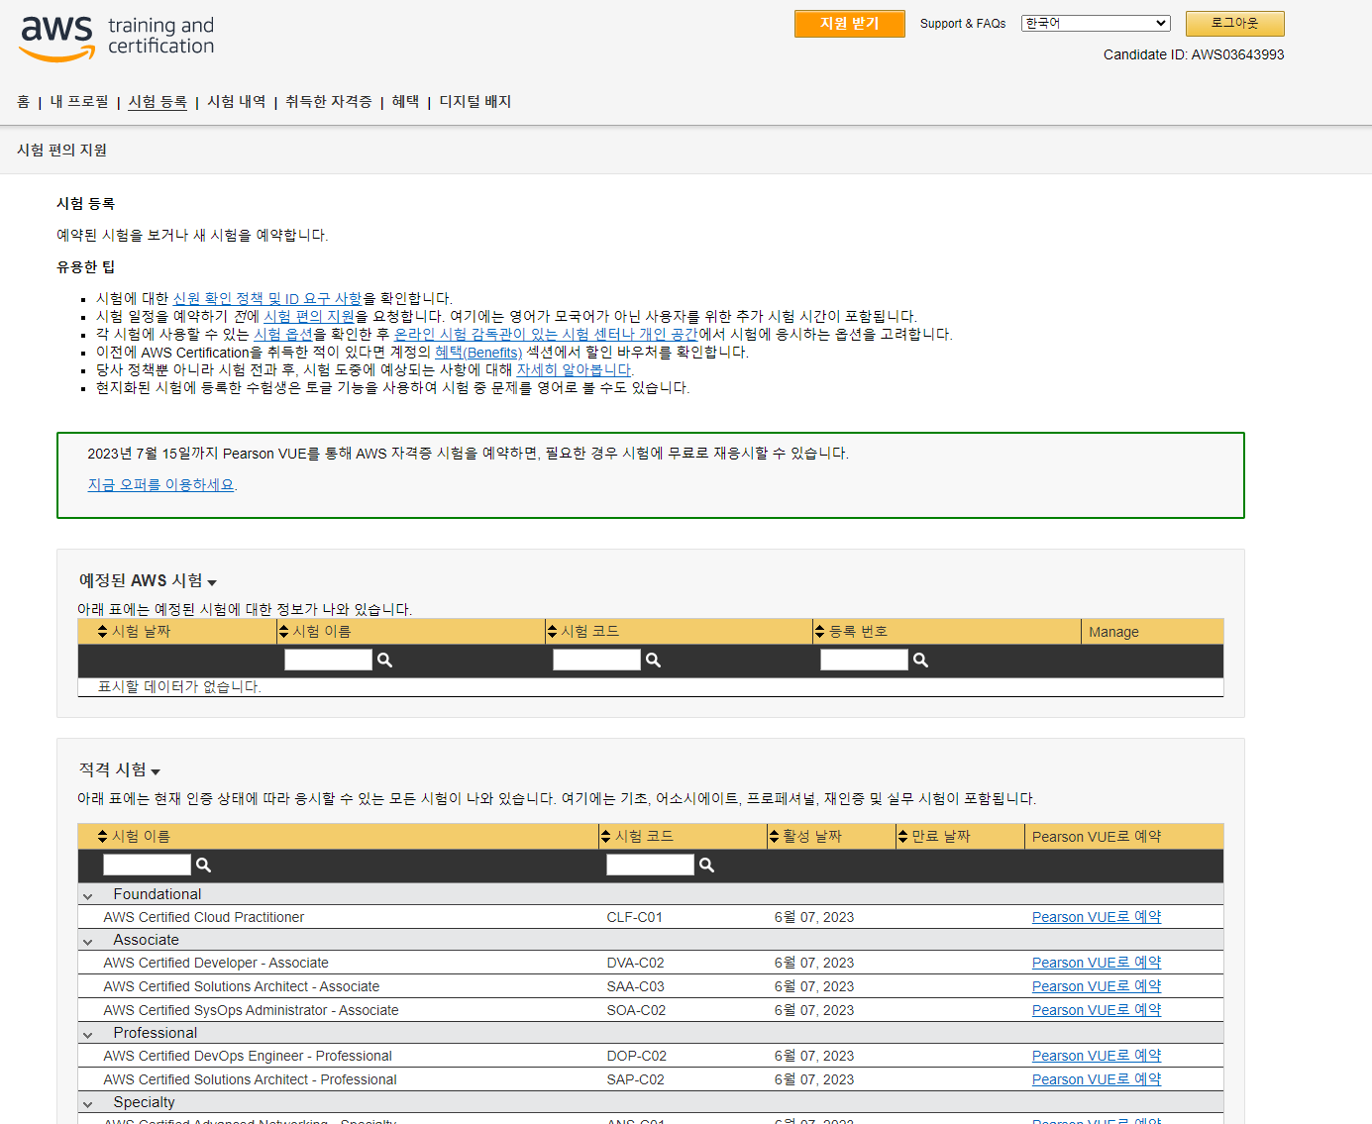This screenshot has height=1124, width=1372.
Task: Click Candidate ID AWS03643993 text
Action: point(1194,55)
